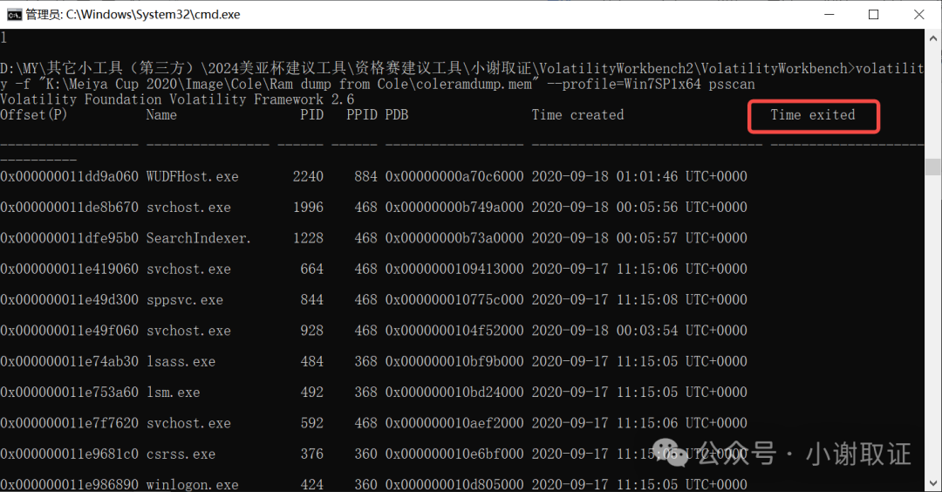Click the 'PDB' column header
Image resolution: width=942 pixels, height=492 pixels.
[397, 115]
